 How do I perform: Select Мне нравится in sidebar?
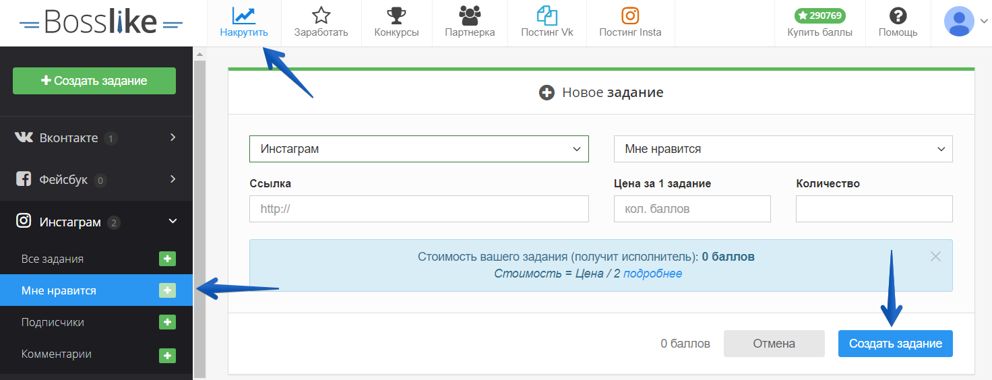click(x=59, y=290)
